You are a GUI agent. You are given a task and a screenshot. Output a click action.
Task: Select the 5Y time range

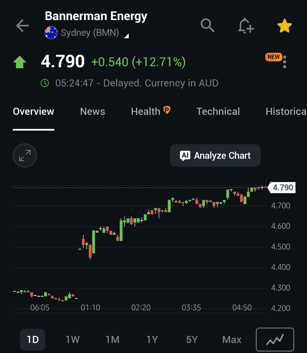[192, 339]
